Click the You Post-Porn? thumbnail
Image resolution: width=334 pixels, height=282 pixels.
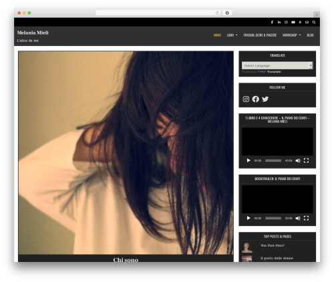pos(247,247)
